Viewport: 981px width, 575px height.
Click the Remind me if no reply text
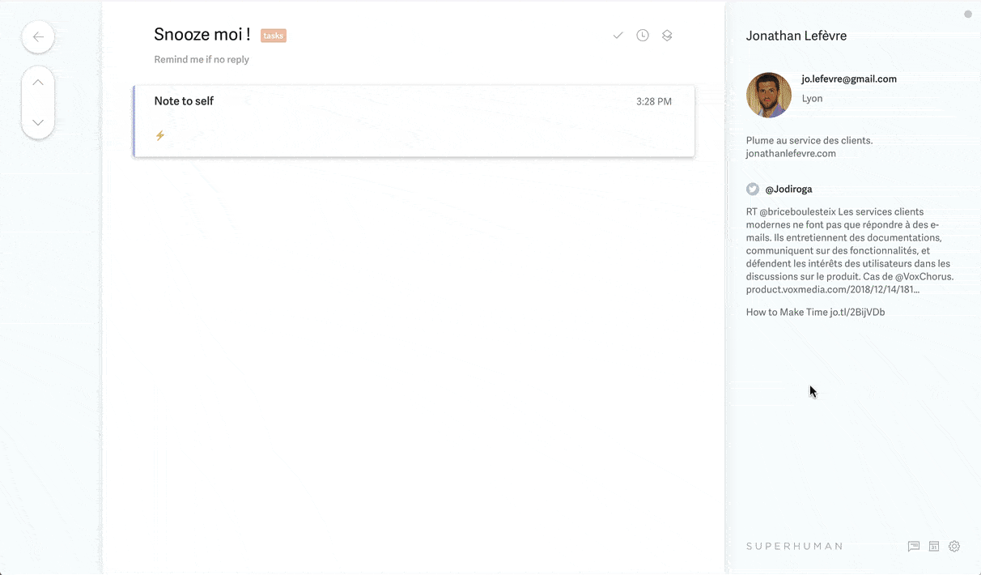pyautogui.click(x=202, y=59)
